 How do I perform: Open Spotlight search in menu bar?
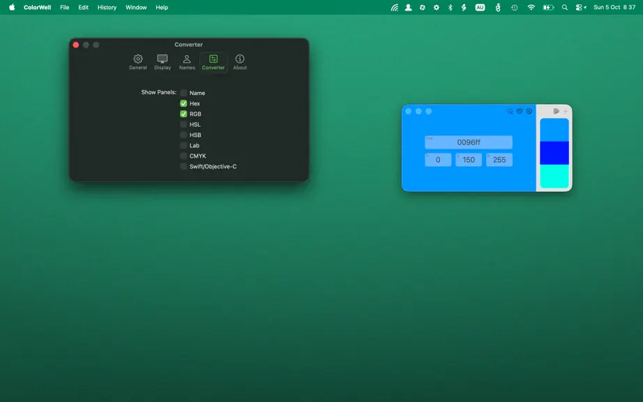tap(565, 8)
